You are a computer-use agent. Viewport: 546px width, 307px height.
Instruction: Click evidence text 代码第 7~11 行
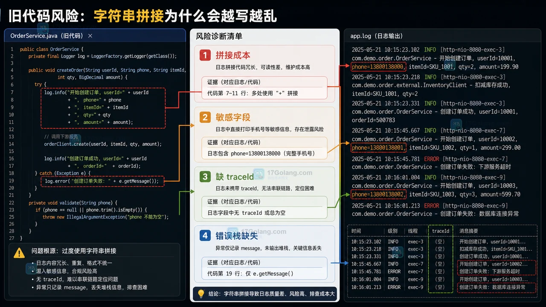253,93
